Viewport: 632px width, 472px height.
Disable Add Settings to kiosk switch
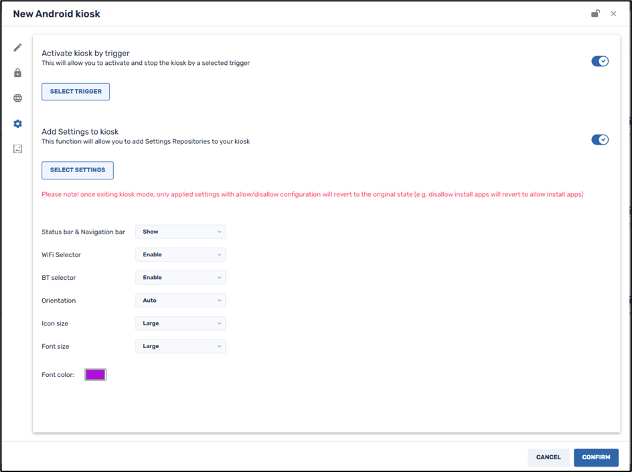(x=599, y=140)
